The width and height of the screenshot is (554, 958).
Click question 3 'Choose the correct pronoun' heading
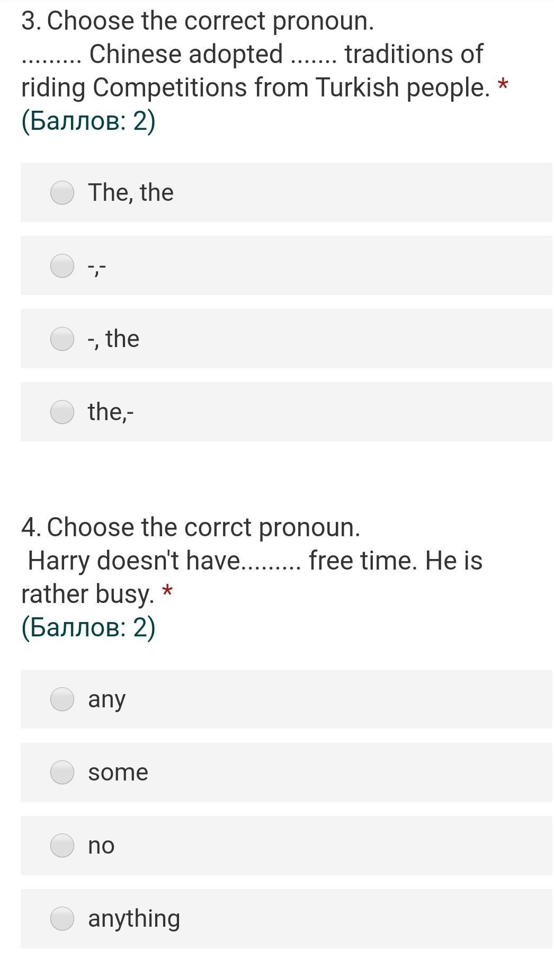[x=198, y=21]
